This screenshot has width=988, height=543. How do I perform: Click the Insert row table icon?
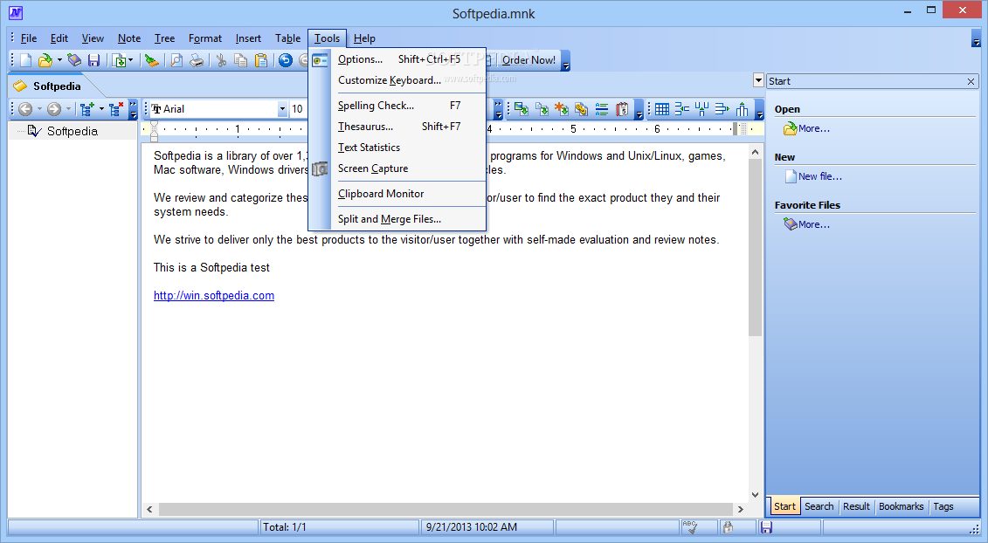(681, 109)
